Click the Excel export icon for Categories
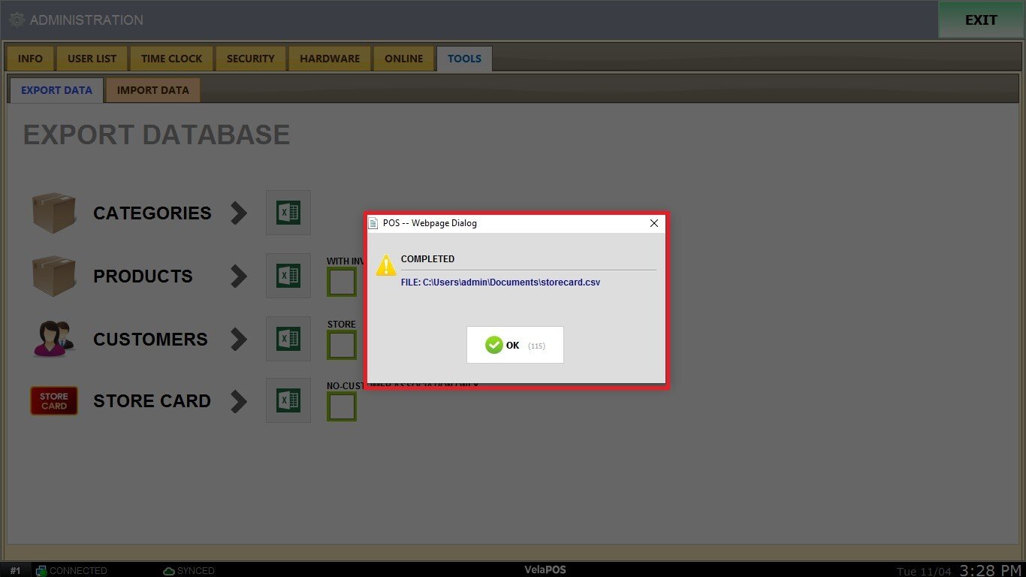The width and height of the screenshot is (1026, 577). coord(288,213)
